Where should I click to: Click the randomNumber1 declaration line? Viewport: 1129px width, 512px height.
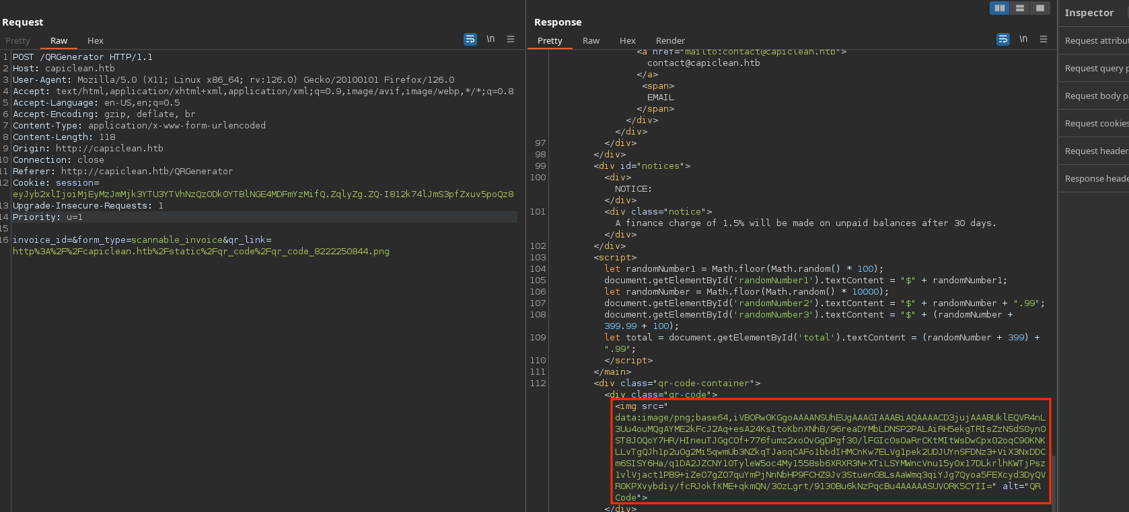[743, 269]
